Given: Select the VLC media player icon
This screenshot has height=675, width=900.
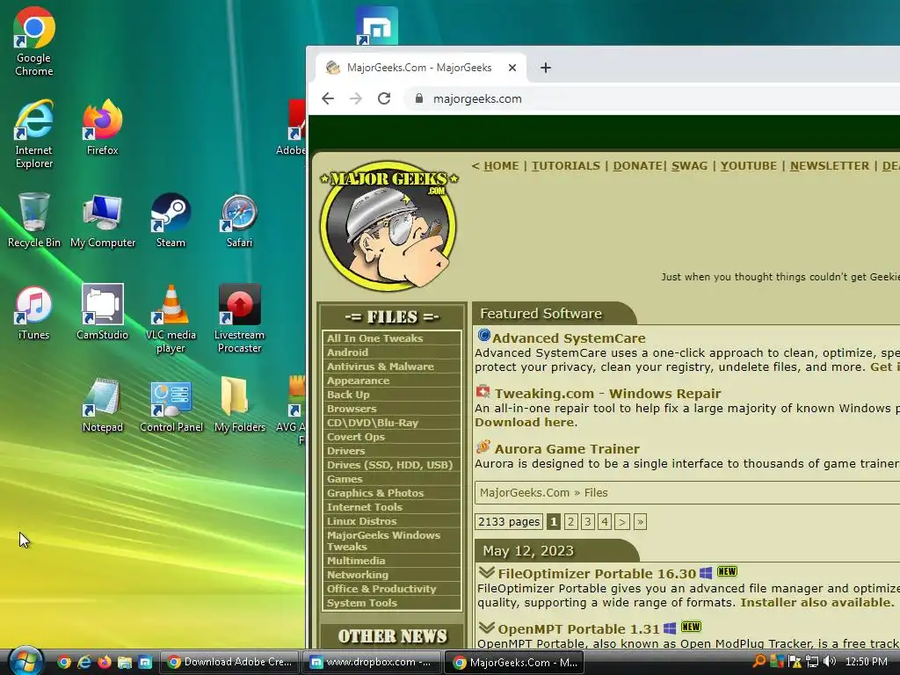Looking at the screenshot, I should (x=171, y=319).
